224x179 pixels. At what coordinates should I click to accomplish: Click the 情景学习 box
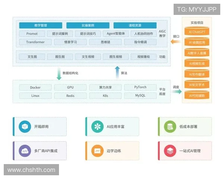[x=71, y=42]
